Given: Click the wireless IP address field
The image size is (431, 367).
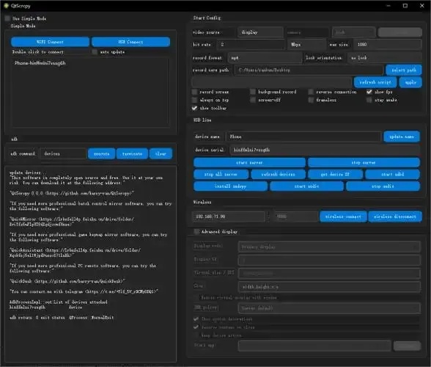Looking at the screenshot, I should 229,217.
